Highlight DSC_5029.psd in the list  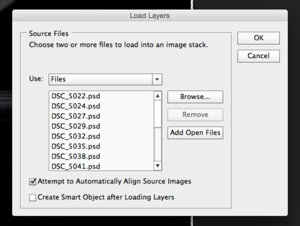76,126
